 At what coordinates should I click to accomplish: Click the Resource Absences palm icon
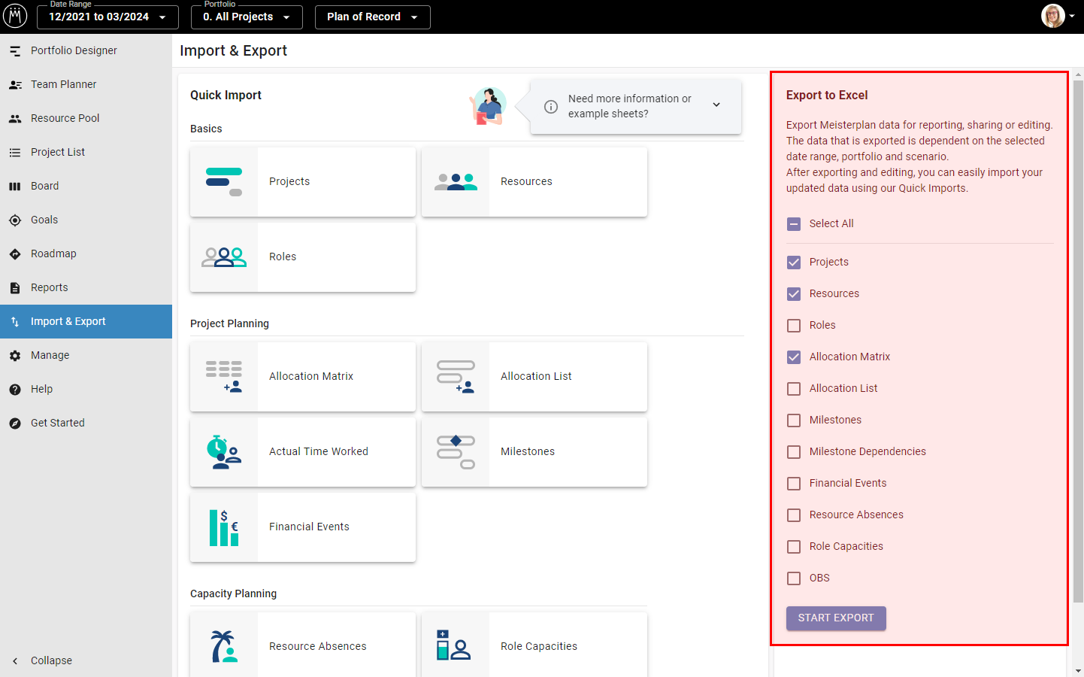(x=224, y=647)
